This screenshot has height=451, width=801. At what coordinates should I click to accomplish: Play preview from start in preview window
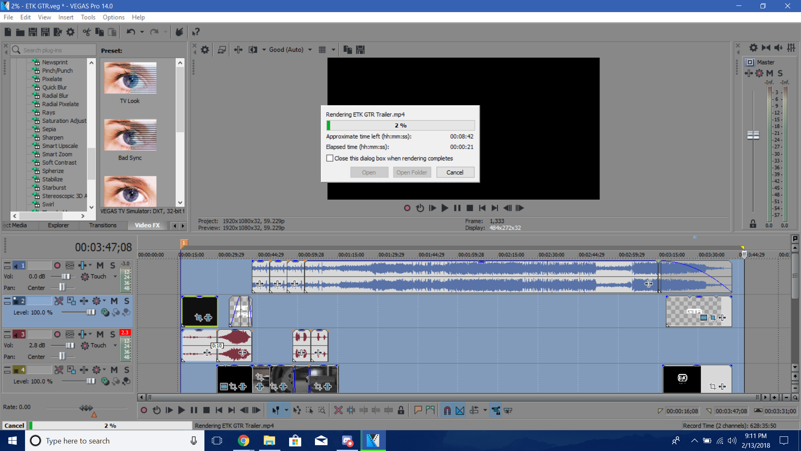tap(433, 208)
